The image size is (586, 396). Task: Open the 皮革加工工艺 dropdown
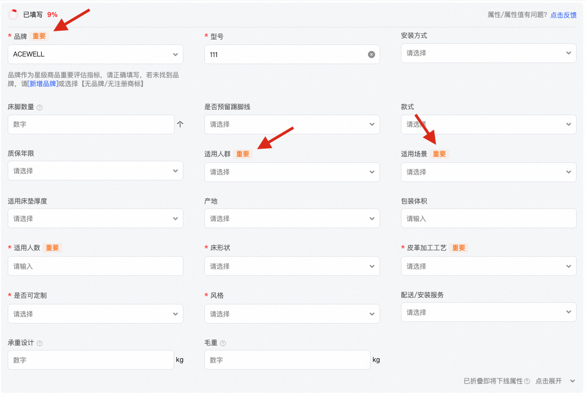[x=488, y=266]
